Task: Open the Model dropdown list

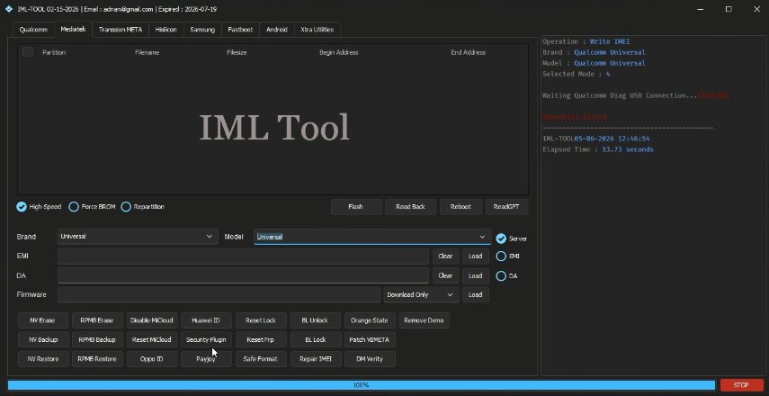Action: (372, 237)
